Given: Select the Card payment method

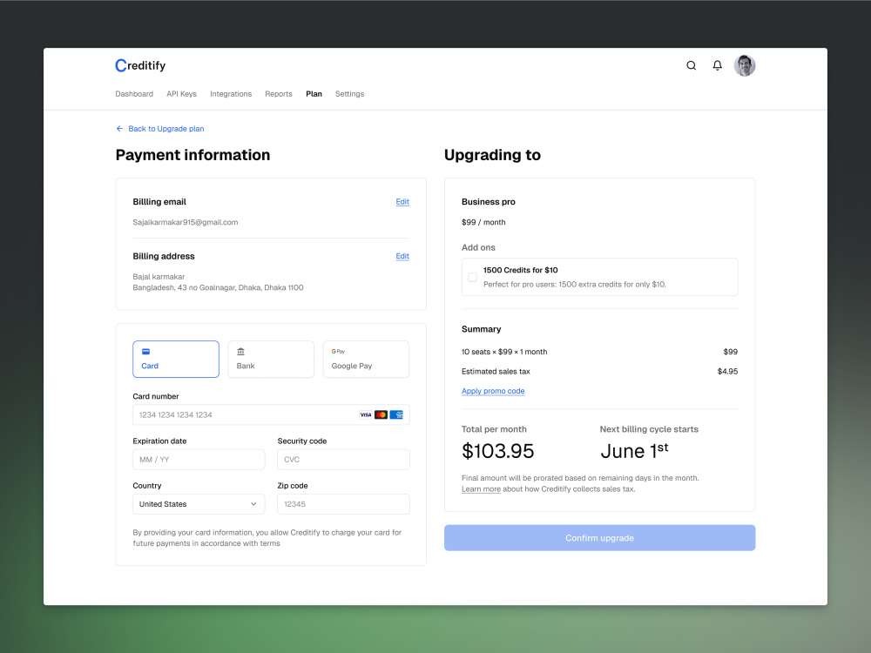Looking at the screenshot, I should 176,360.
